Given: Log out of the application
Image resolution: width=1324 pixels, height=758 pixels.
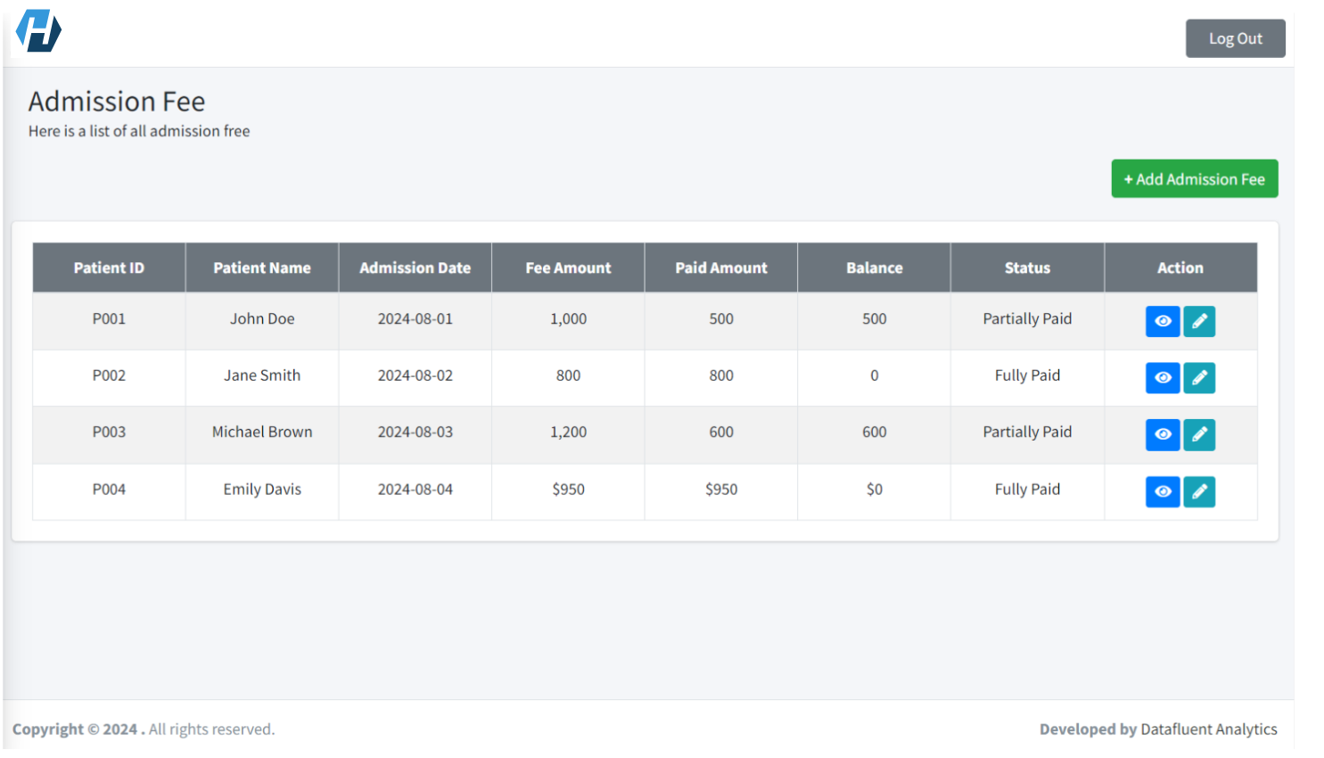Looking at the screenshot, I should [1235, 38].
